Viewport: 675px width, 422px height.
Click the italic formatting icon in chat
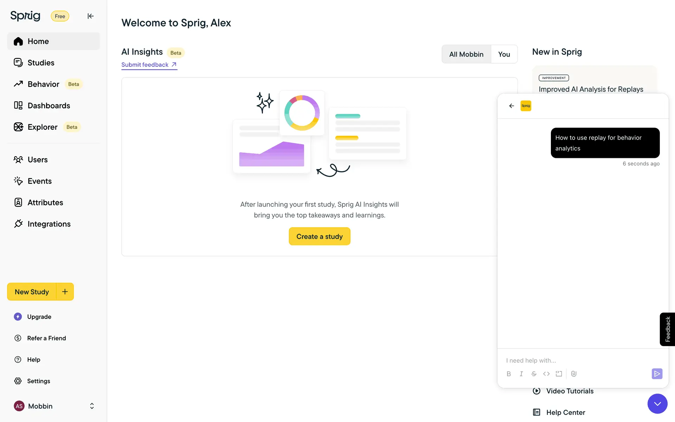coord(521,374)
